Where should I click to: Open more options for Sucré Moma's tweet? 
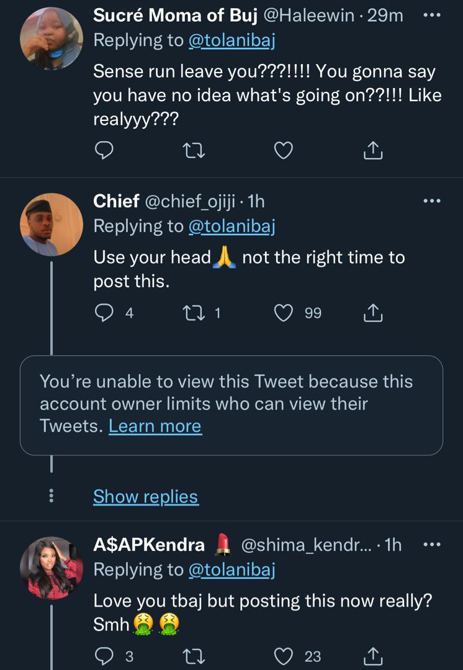click(431, 16)
